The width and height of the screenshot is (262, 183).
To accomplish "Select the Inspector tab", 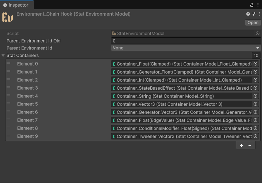I will coord(17,5).
